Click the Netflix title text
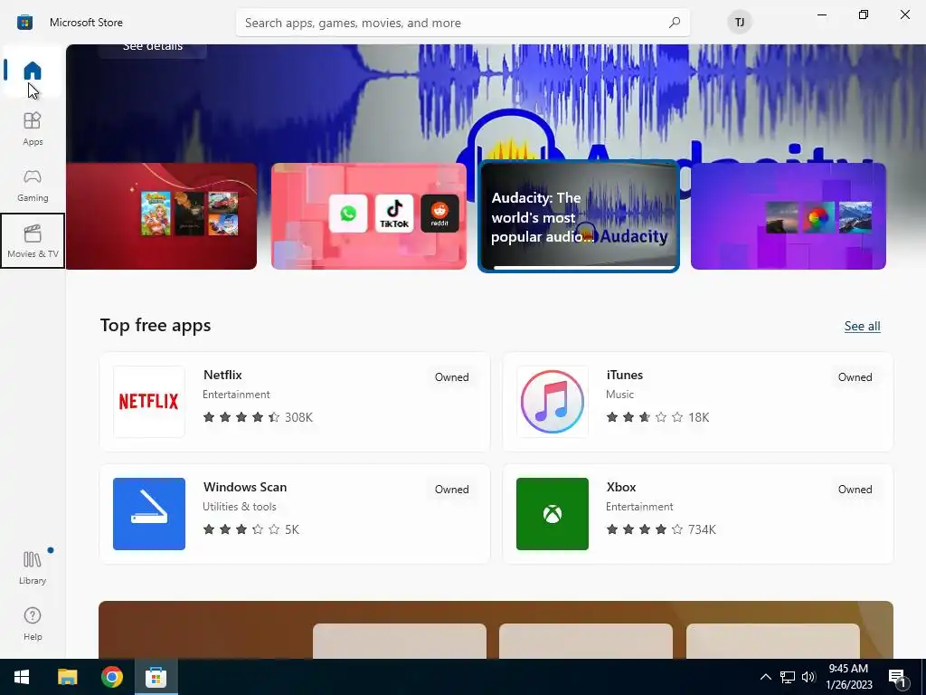The image size is (926, 695). click(222, 375)
